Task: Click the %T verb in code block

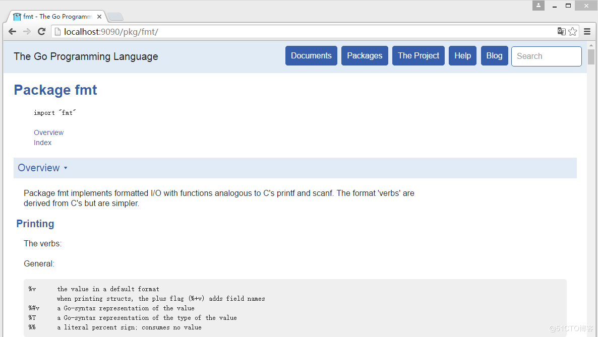Action: pos(32,317)
